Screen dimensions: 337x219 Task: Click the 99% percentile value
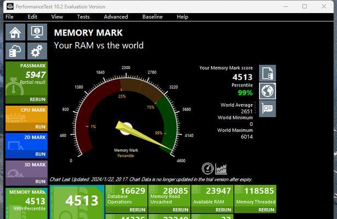point(245,93)
